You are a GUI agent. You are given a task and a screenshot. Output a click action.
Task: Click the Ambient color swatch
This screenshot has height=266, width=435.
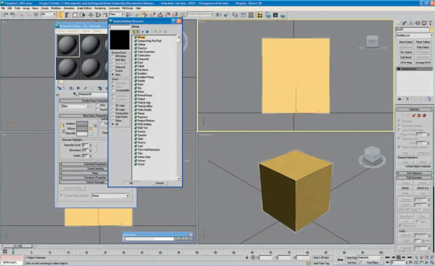click(x=82, y=123)
